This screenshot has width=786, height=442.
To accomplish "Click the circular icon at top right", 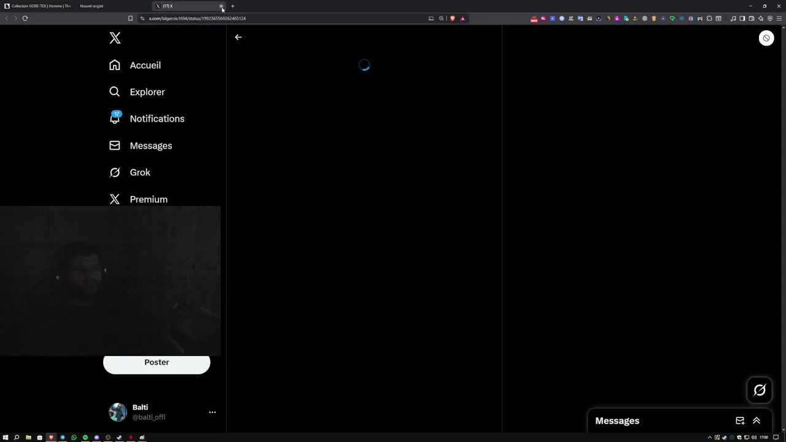I will 766,38.
